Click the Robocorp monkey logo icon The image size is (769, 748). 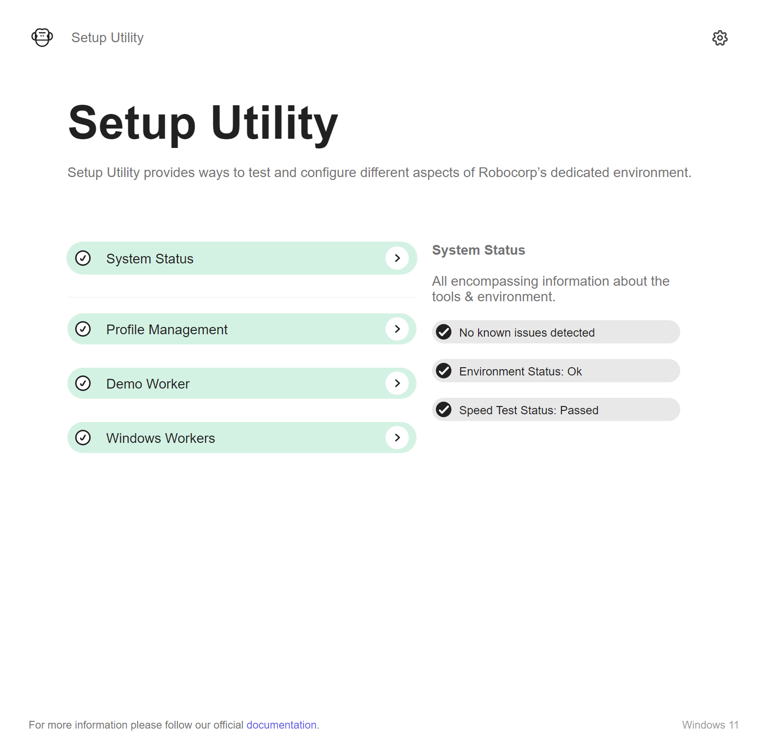[x=42, y=37]
